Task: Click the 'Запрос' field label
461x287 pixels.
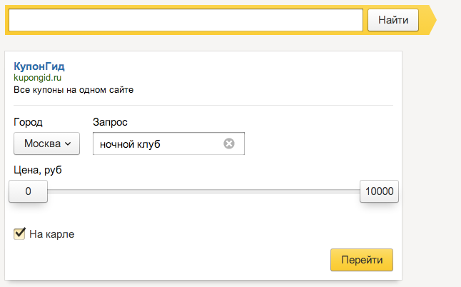Action: 110,122
